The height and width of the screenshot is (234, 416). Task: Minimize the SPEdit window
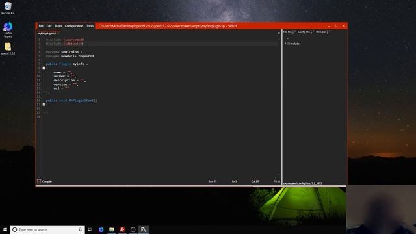(x=330, y=26)
